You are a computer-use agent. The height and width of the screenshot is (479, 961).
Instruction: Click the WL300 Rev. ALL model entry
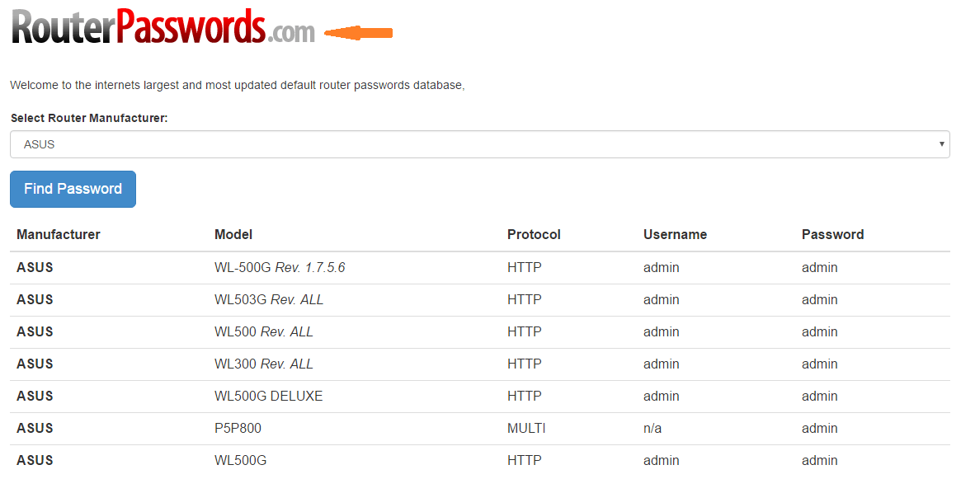pos(264,364)
